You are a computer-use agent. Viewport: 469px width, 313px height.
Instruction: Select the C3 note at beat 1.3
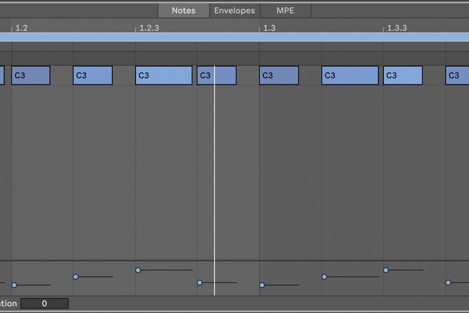click(x=278, y=75)
